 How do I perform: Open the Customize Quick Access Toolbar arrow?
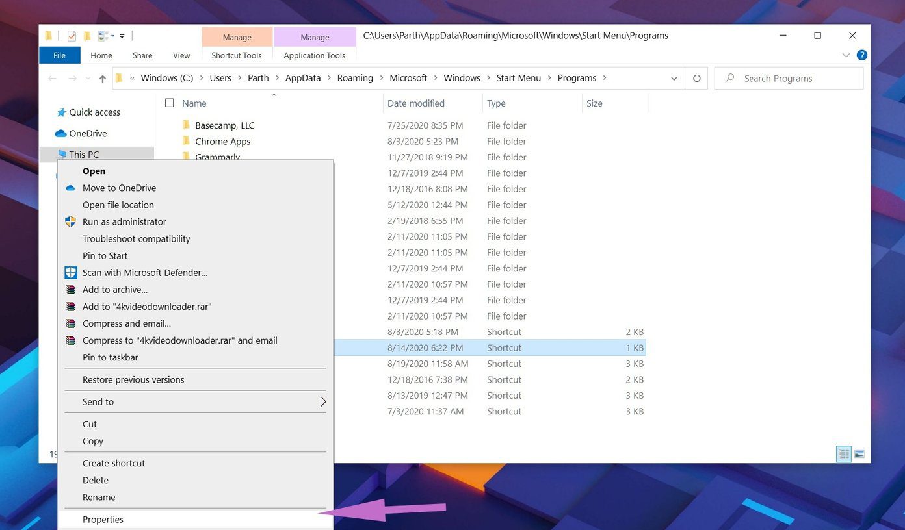click(x=122, y=36)
